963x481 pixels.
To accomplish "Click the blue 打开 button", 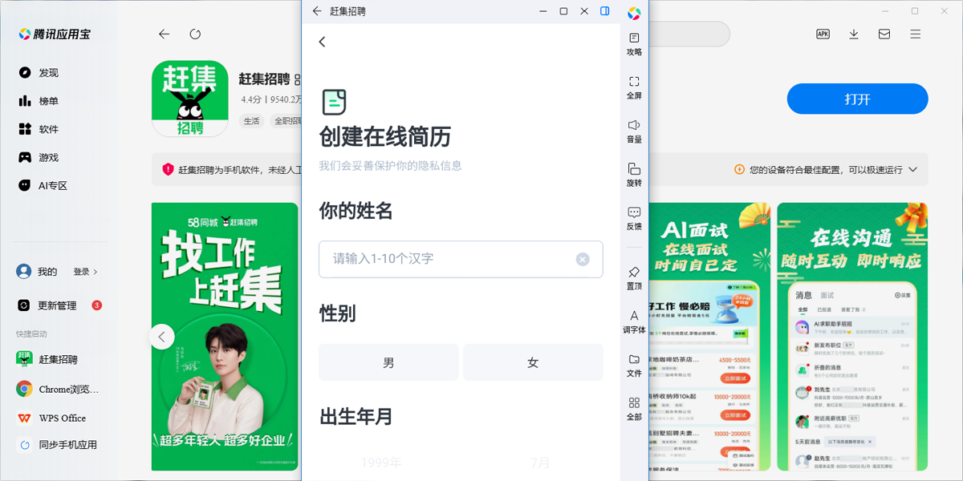I will (857, 99).
